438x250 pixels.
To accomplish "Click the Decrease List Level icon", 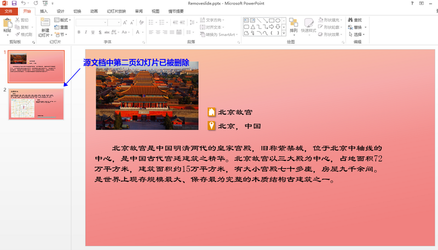I will point(175,22).
